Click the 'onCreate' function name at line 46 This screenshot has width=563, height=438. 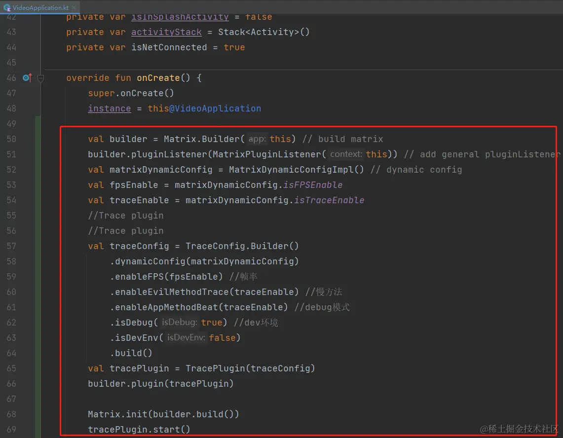(x=158, y=78)
